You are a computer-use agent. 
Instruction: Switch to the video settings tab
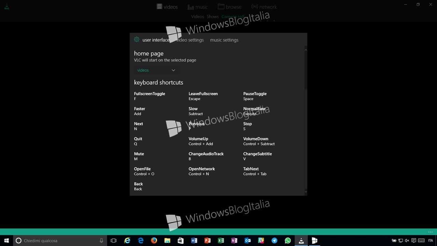(189, 40)
